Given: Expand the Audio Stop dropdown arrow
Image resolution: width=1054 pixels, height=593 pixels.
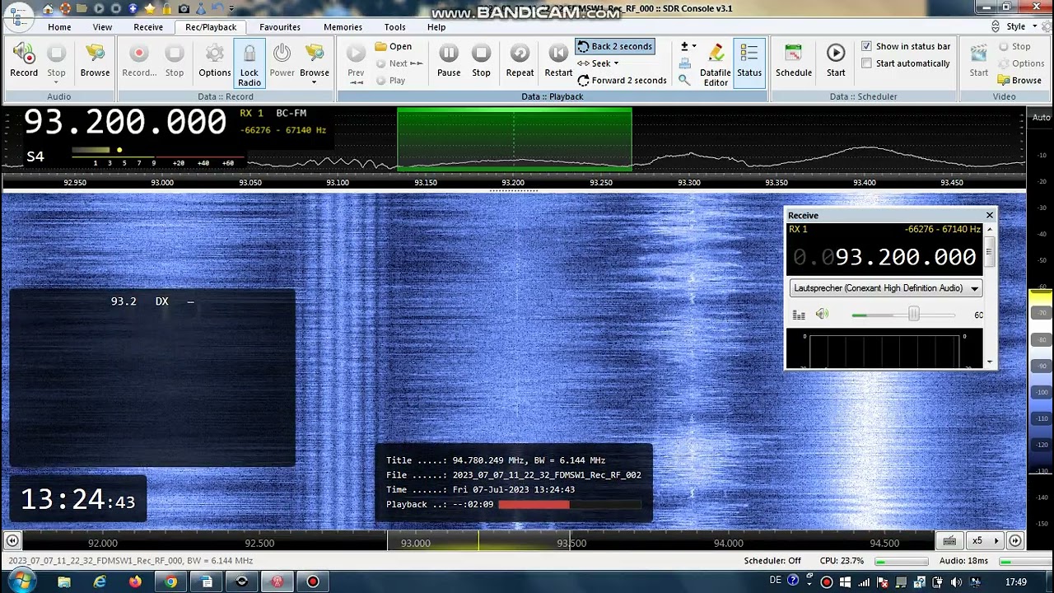Looking at the screenshot, I should (56, 82).
